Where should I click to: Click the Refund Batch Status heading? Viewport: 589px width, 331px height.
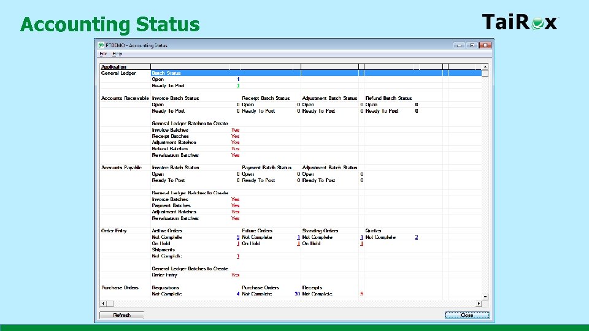tap(388, 98)
